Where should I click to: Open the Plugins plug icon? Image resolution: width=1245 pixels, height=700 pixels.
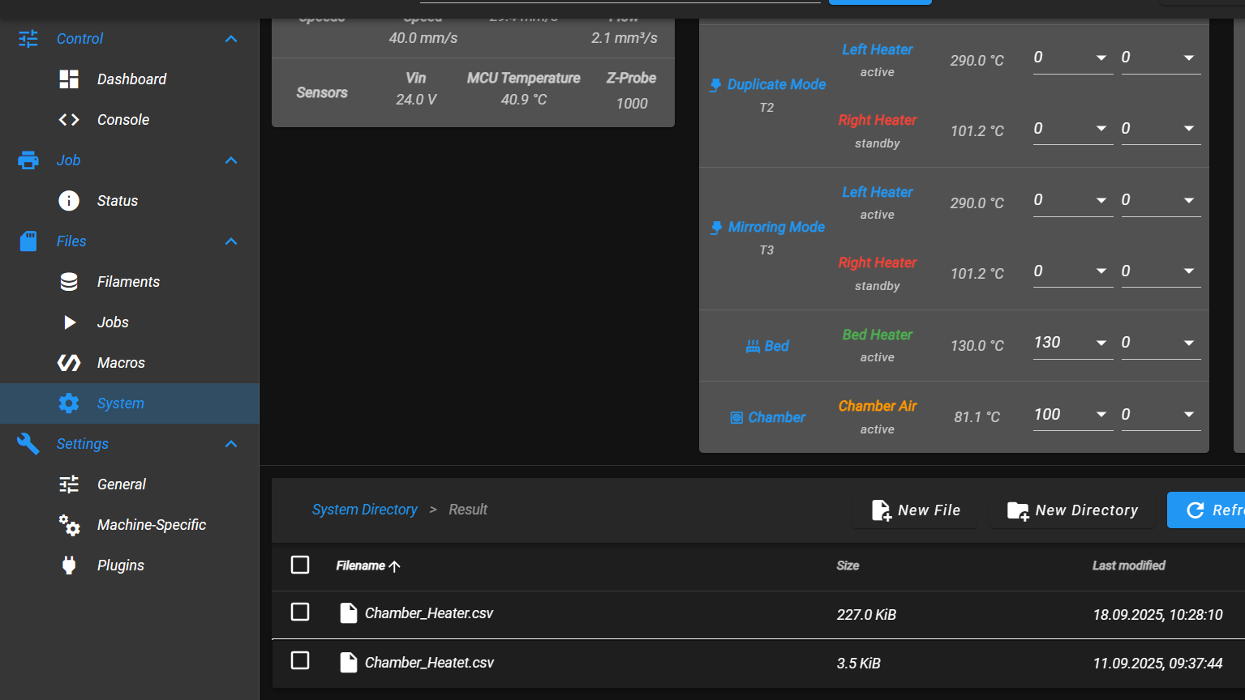69,565
